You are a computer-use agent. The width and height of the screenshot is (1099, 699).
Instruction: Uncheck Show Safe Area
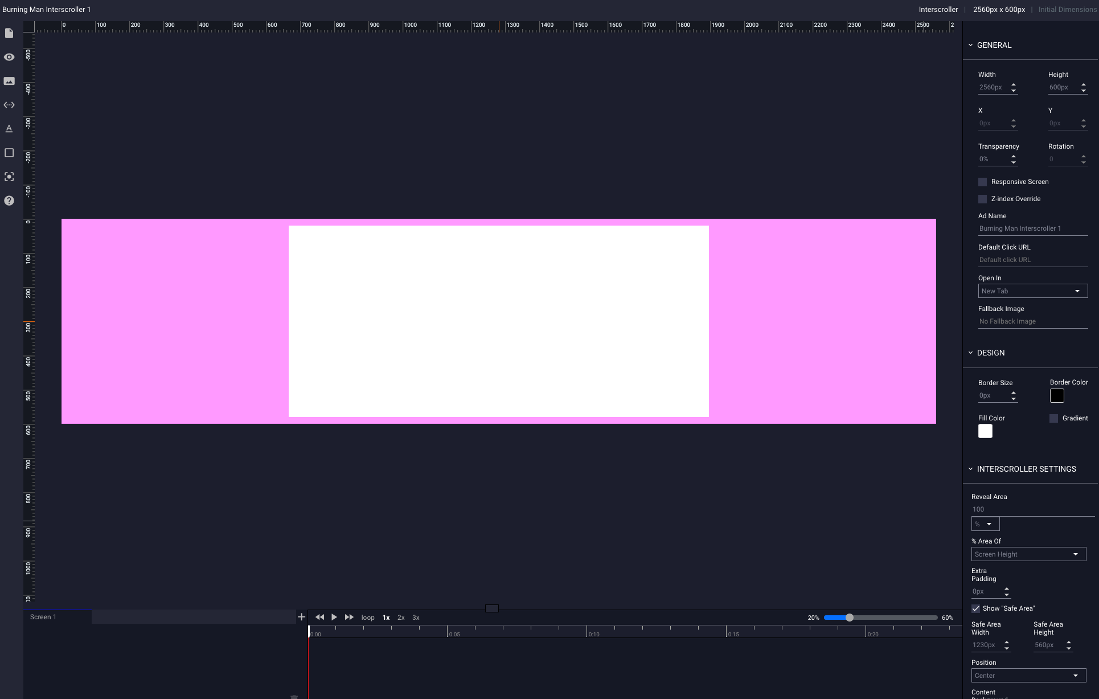point(976,608)
